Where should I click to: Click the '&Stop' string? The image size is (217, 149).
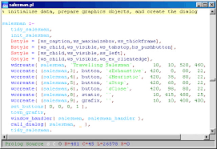point(116,83)
